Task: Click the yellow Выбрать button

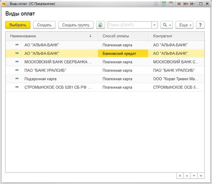Action: pyautogui.click(x=18, y=25)
